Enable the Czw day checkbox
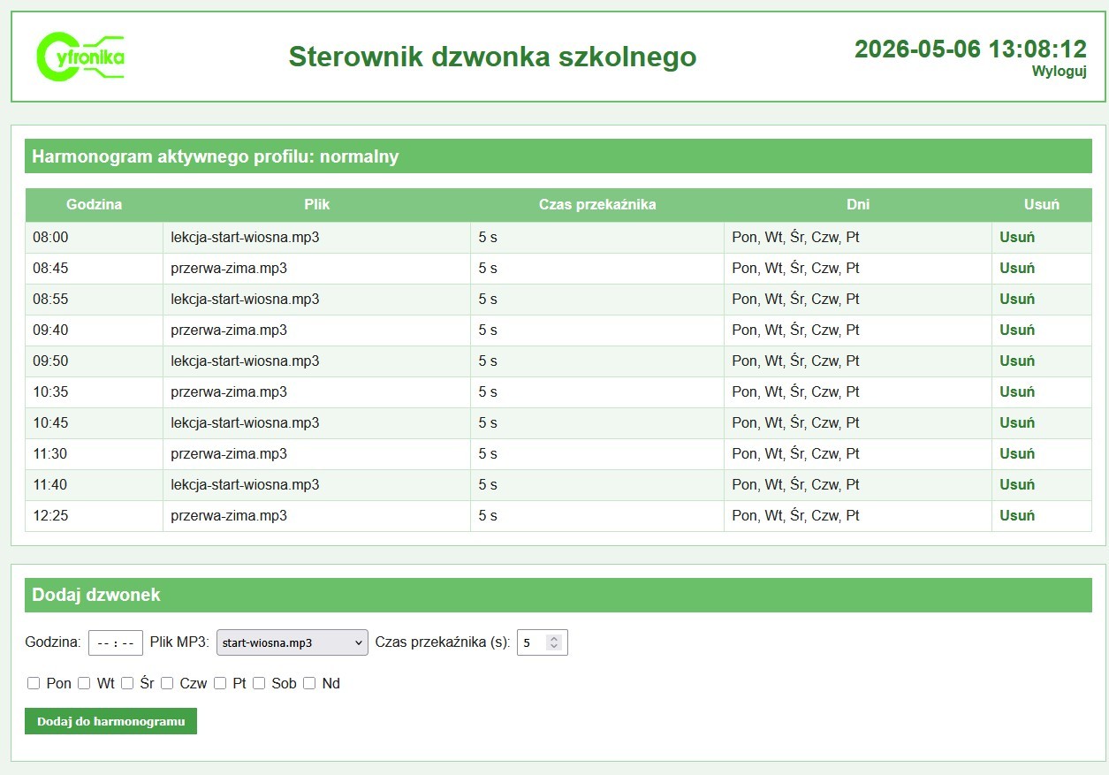 pyautogui.click(x=167, y=683)
